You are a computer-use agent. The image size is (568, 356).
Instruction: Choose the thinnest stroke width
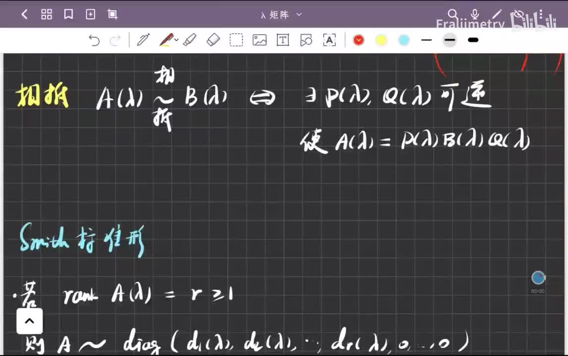(x=427, y=40)
